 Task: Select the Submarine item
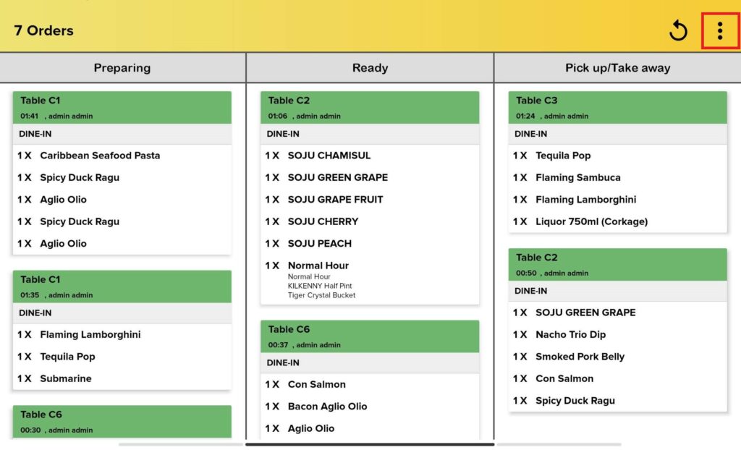point(66,378)
